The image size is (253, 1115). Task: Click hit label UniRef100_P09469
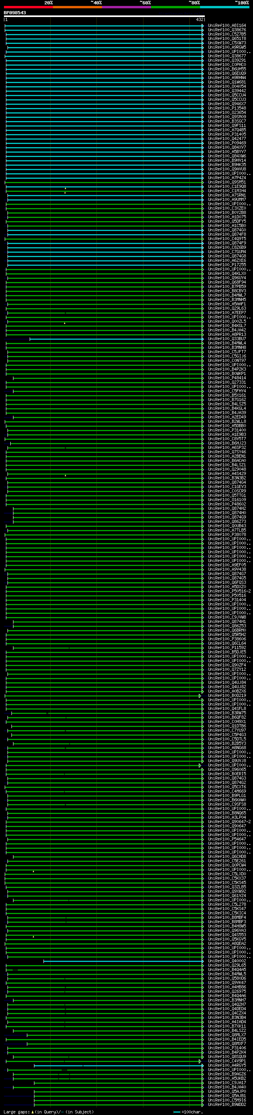coord(227,143)
